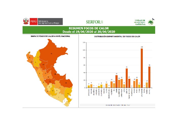Select the map region labeled 24 in southeast
The width and height of the screenshot is (178, 126).
click(x=66, y=83)
